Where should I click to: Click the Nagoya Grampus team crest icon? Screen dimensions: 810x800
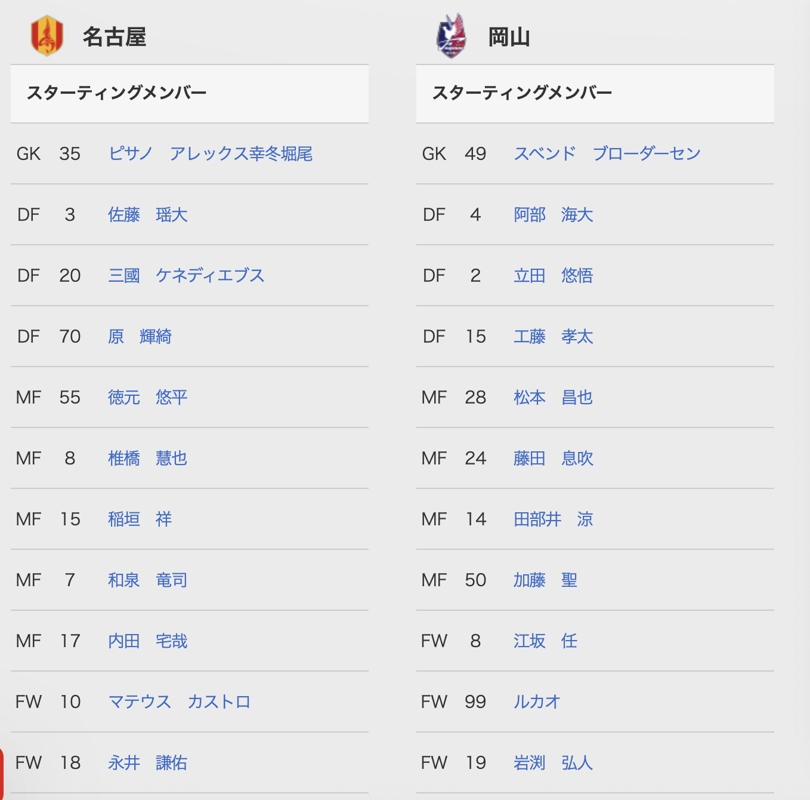47,36
